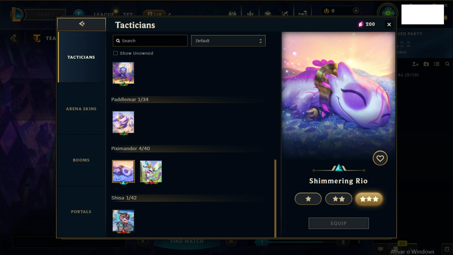Click the Equip button
This screenshot has width=453, height=255.
338,223
